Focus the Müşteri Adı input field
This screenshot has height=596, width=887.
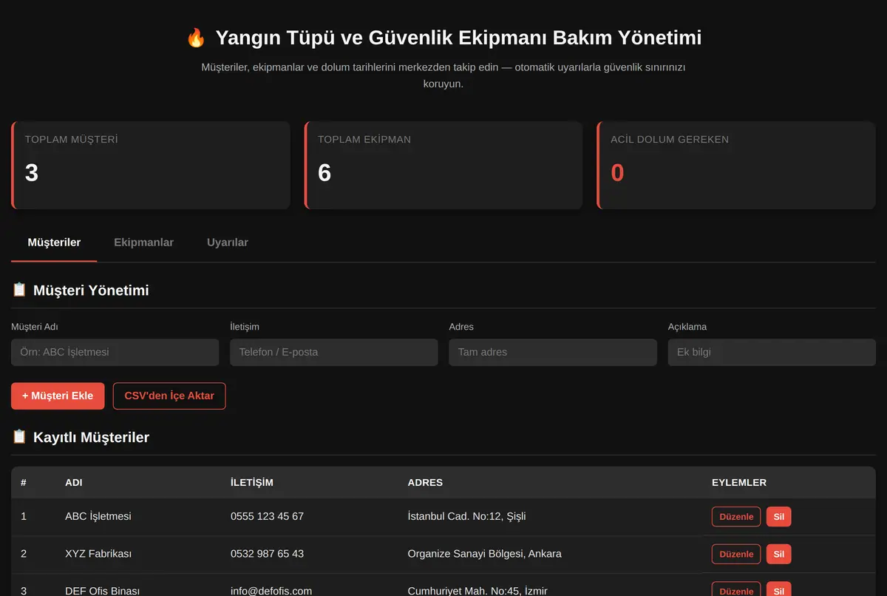click(115, 352)
